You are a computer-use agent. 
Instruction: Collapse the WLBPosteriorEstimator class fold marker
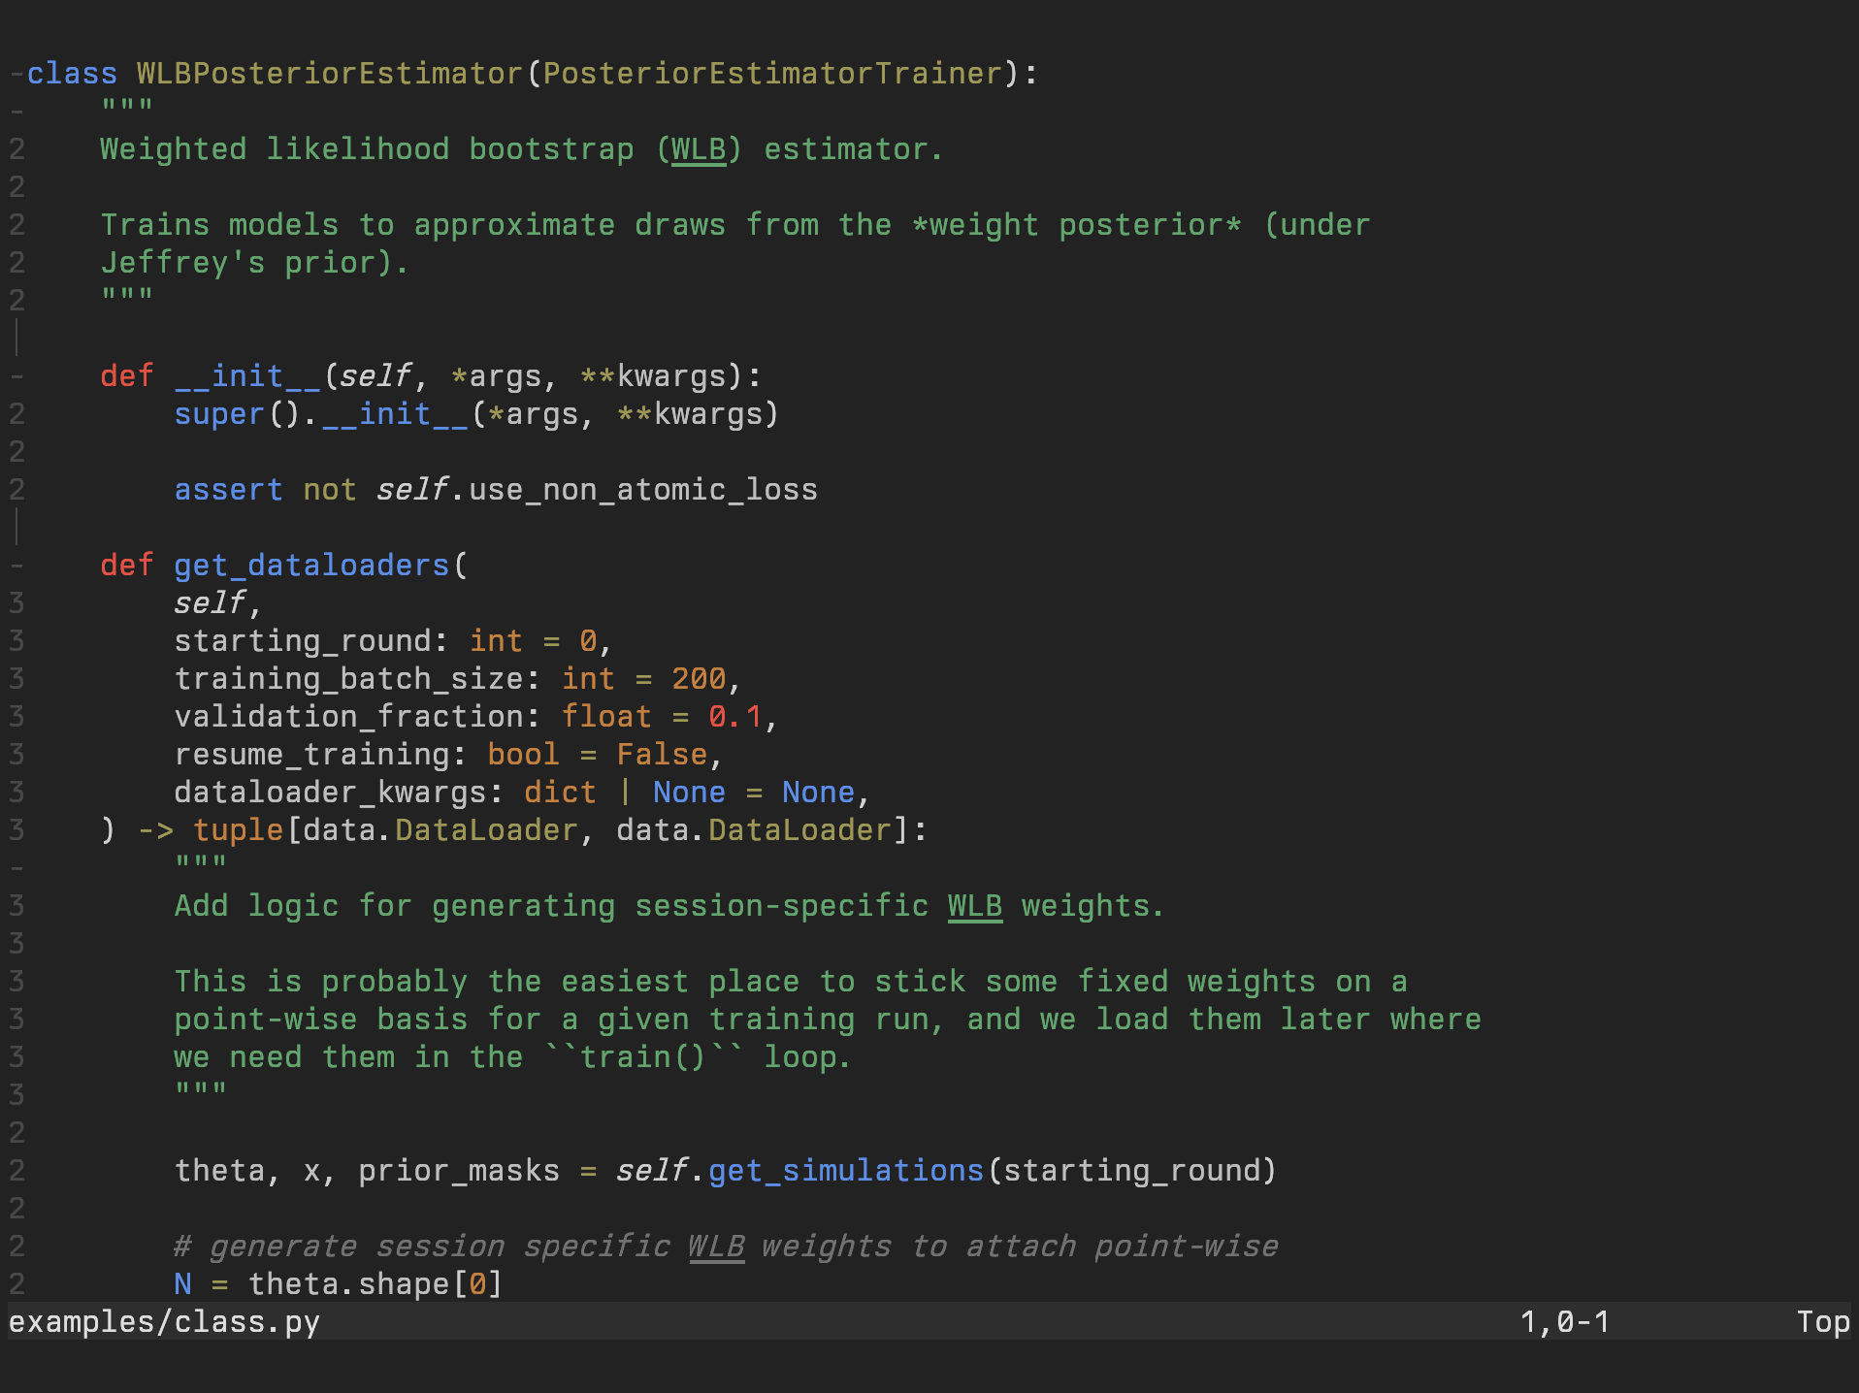(16, 74)
